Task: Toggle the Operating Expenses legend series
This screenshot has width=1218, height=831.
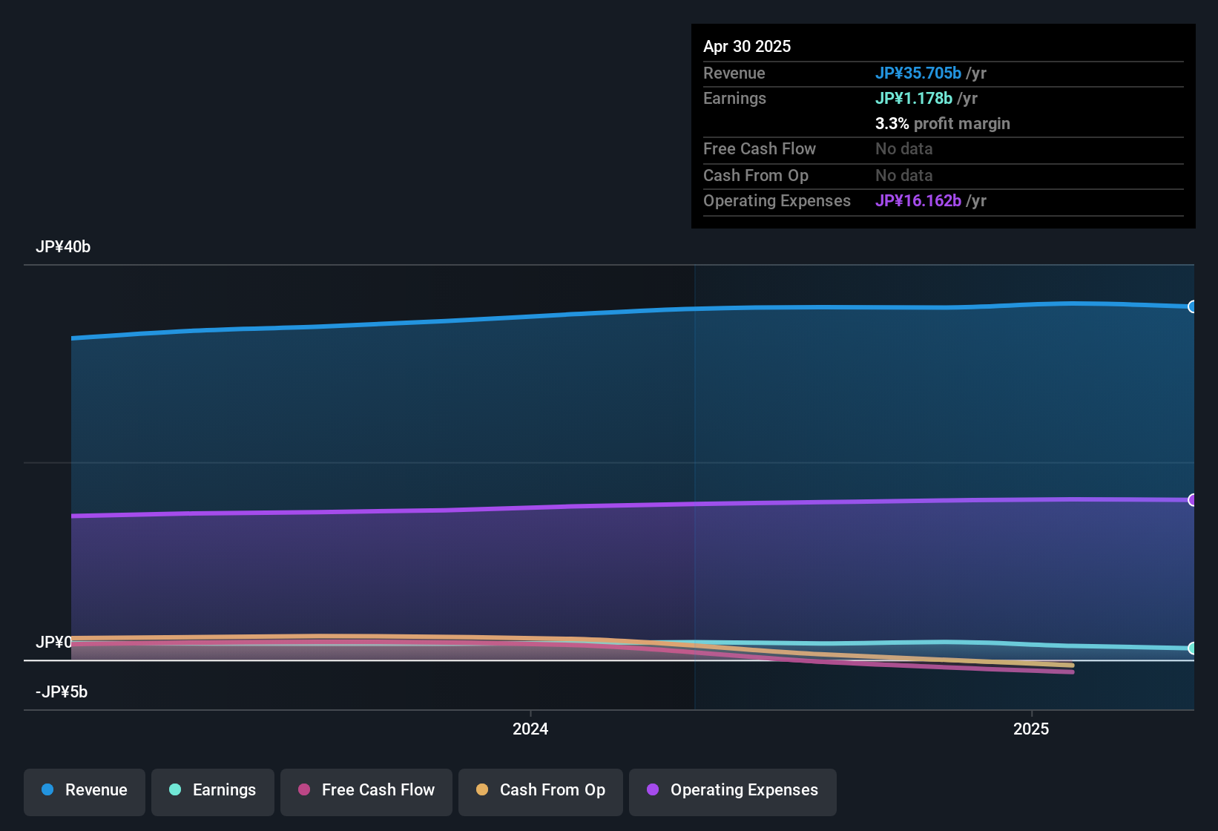Action: [x=733, y=791]
